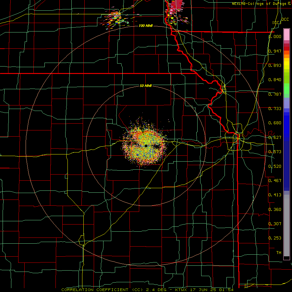Select the 0.360 color scale value
292x292 pixels.
275,210
